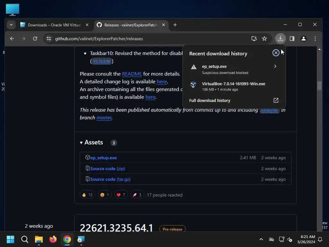Open Chrome side panel icon
The height and width of the screenshot is (247, 329).
tap(292, 39)
